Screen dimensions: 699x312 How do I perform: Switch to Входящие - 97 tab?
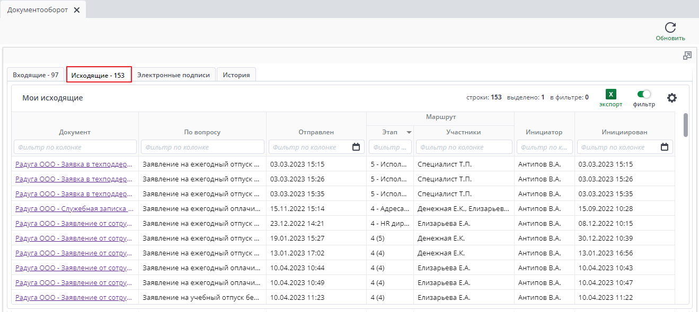(36, 75)
